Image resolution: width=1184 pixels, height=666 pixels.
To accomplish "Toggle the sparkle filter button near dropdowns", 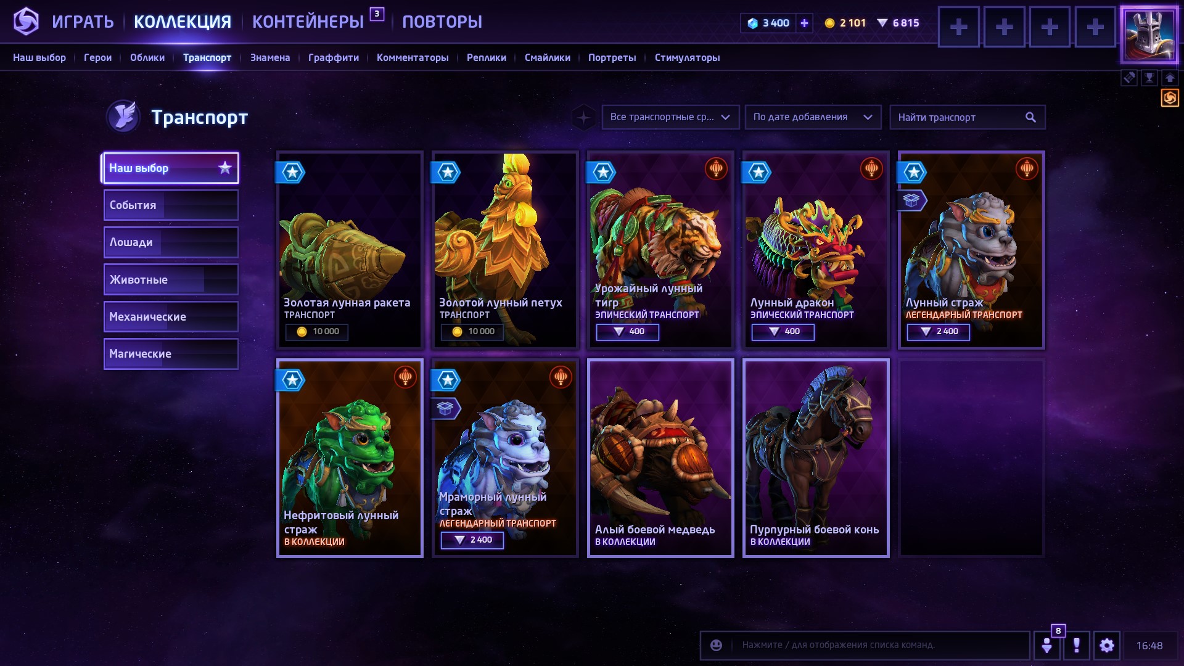I will point(583,117).
